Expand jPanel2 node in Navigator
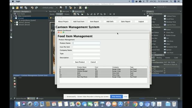Image resolution: width=192 pixels, height=108 pixels. pos(15,25)
